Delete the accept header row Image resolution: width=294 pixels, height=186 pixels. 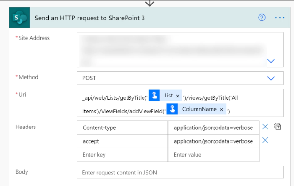click(265, 141)
